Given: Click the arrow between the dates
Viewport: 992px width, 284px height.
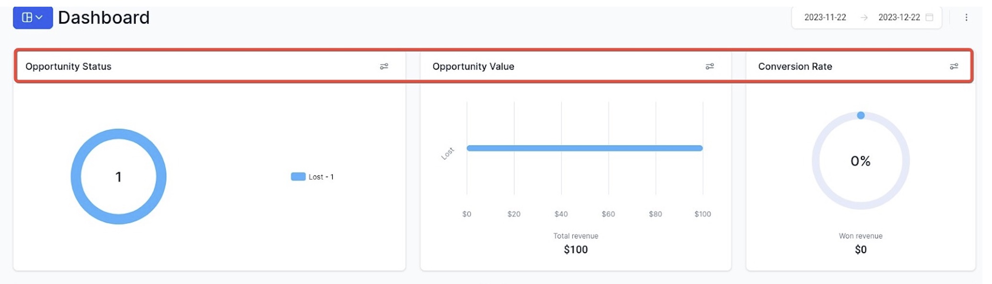Looking at the screenshot, I should pos(864,18).
